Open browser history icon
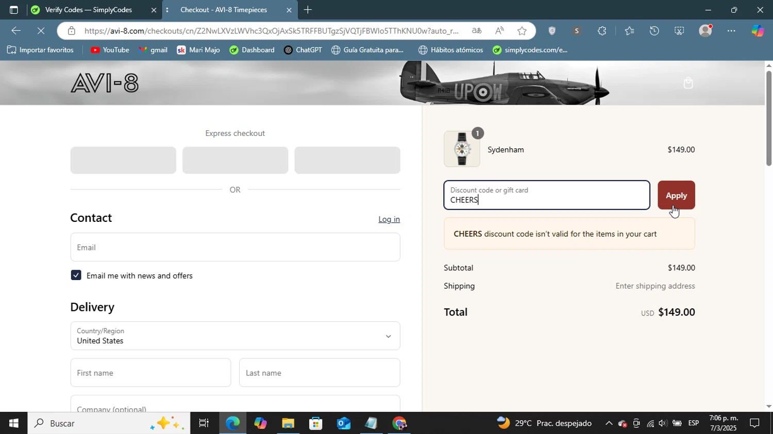Screen dimensions: 773x434 point(654,31)
